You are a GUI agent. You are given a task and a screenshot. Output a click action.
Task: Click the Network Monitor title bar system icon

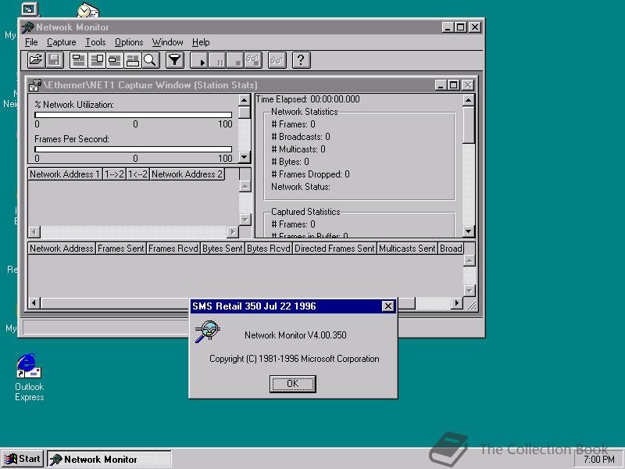point(27,27)
